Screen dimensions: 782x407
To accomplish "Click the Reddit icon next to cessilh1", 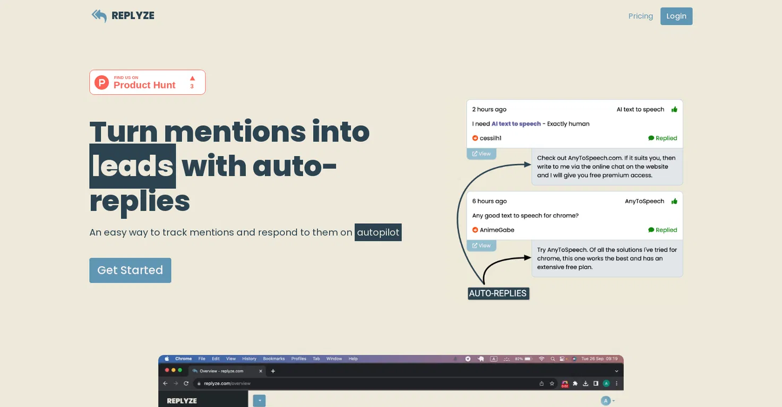I will click(475, 138).
